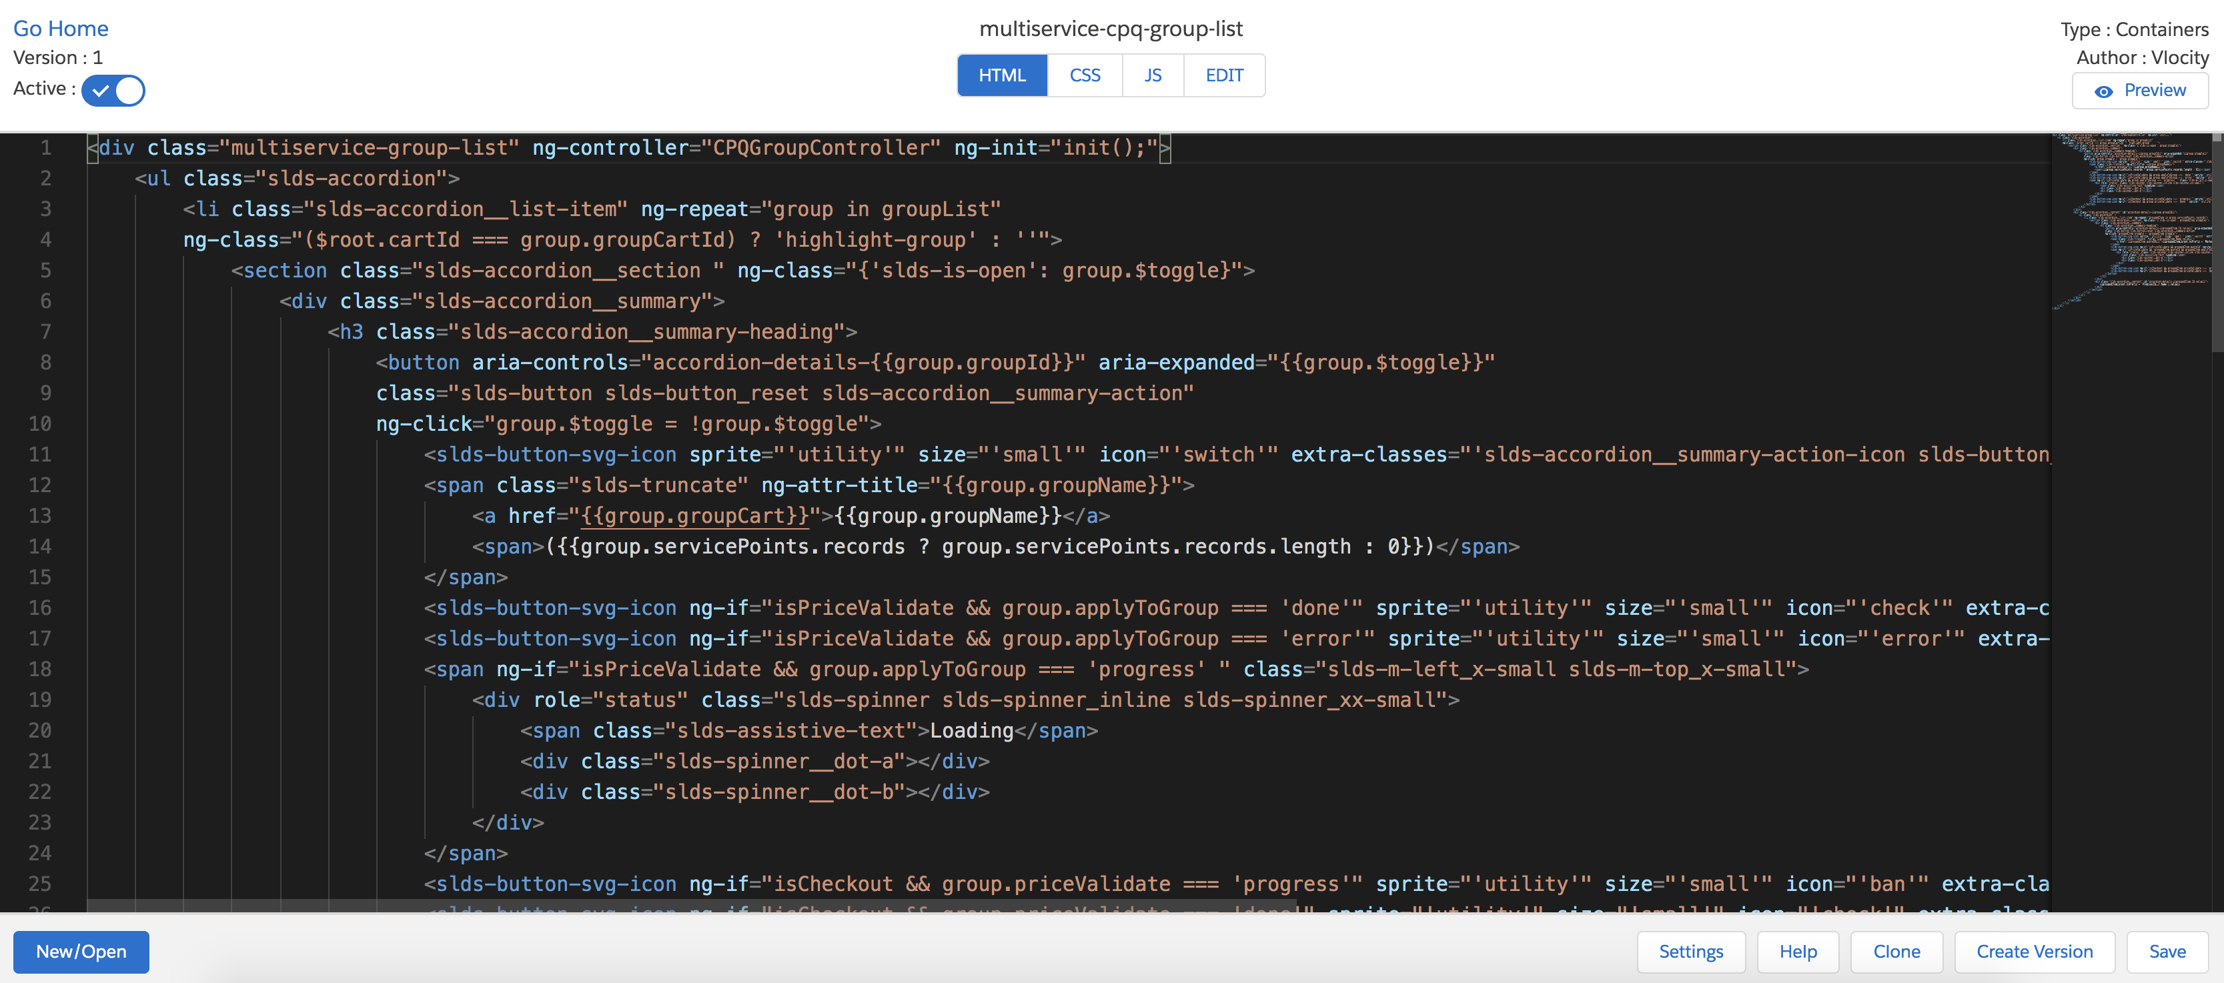Image resolution: width=2224 pixels, height=983 pixels.
Task: Click the button tag on line 8
Action: [x=424, y=363]
